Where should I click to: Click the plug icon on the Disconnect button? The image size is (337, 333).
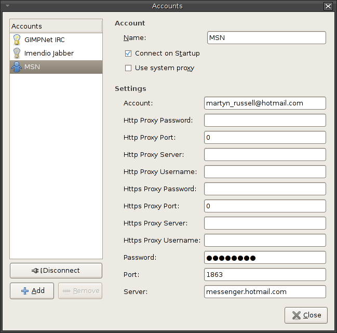pos(35,271)
